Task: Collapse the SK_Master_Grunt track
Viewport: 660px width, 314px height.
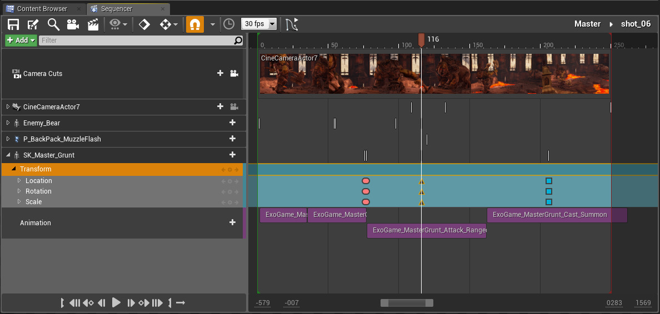Action: pyautogui.click(x=8, y=155)
